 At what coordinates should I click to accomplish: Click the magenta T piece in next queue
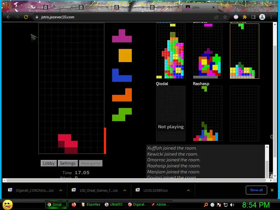tap(122, 36)
